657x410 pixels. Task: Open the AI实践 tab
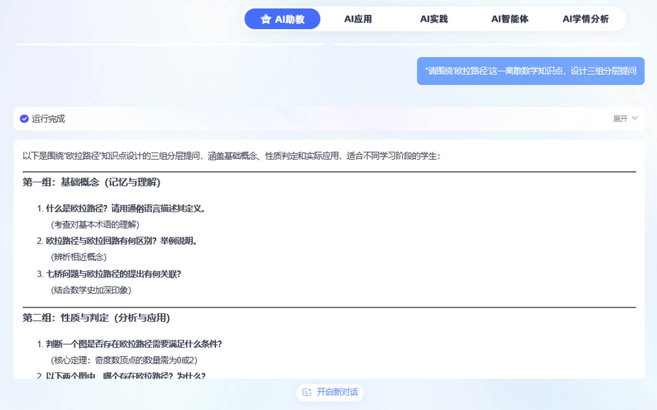[434, 19]
